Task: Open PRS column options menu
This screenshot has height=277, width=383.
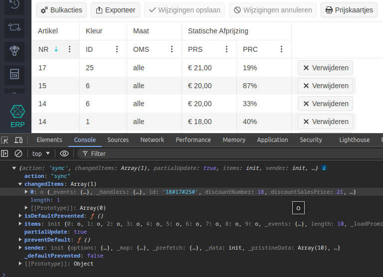Action: 227,49
